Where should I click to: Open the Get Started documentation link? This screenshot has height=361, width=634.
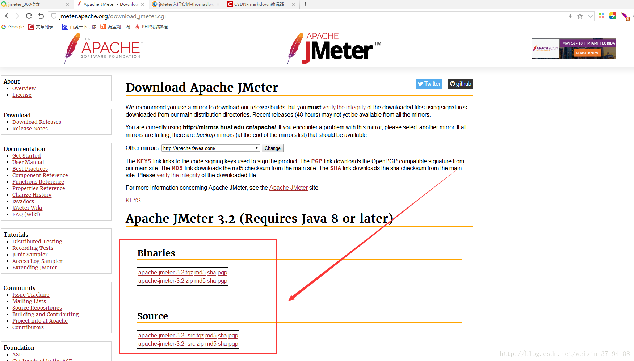[x=26, y=156]
